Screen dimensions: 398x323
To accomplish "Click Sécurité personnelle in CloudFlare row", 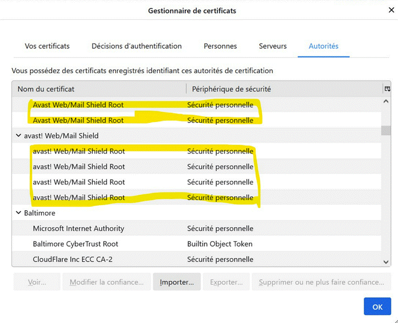I will [x=220, y=259].
